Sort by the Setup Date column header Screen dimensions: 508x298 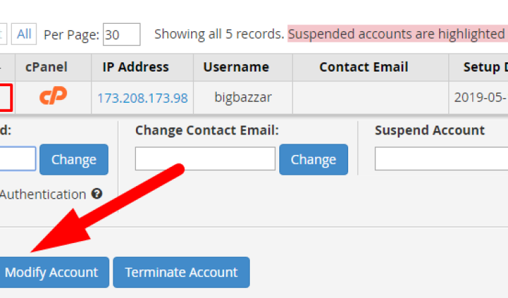[x=485, y=68]
